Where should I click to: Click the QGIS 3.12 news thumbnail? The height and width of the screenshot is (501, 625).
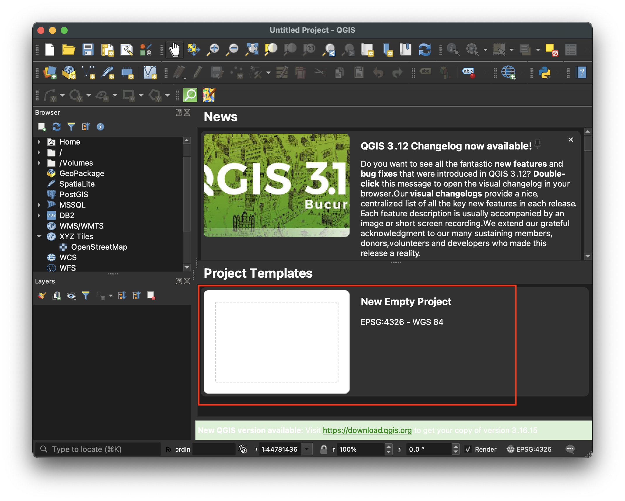[x=276, y=185]
